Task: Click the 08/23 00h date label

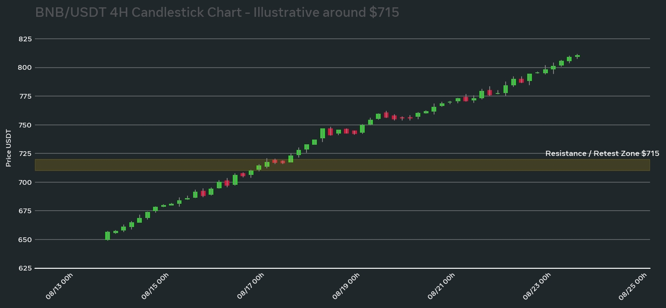Action: [537, 286]
